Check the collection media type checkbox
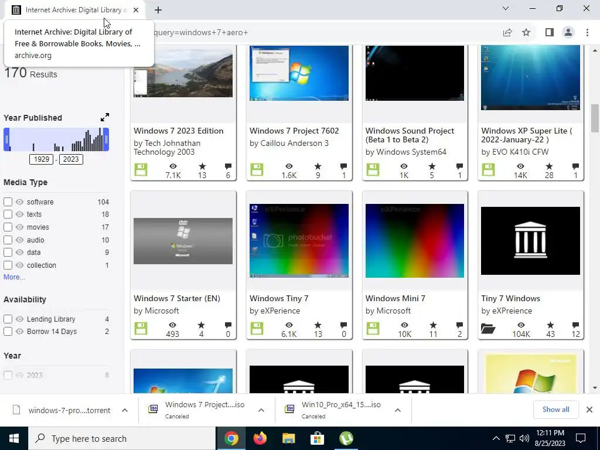Screen dimensions: 600x450 (x=8, y=265)
